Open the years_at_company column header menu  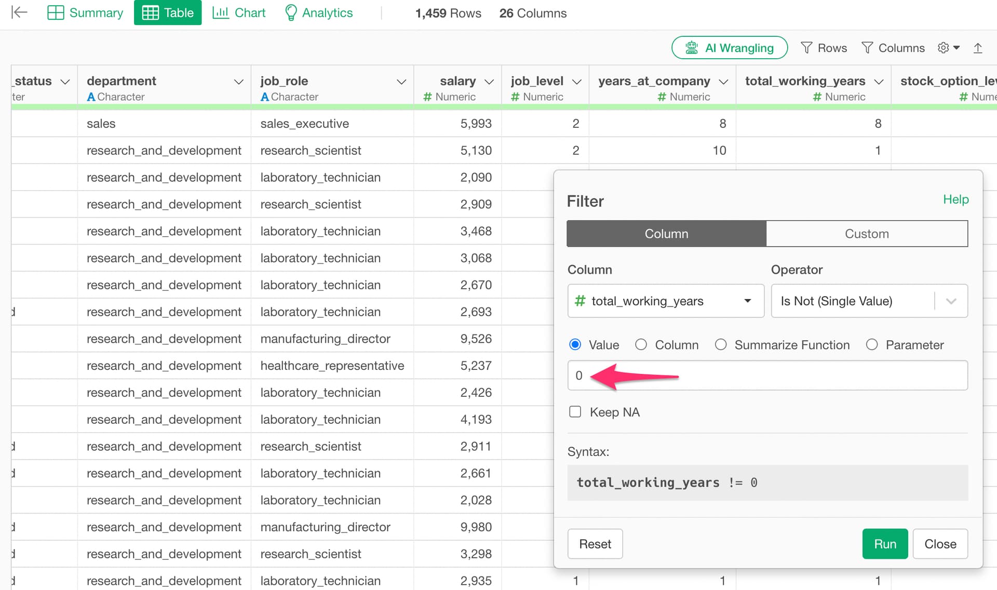pos(723,82)
